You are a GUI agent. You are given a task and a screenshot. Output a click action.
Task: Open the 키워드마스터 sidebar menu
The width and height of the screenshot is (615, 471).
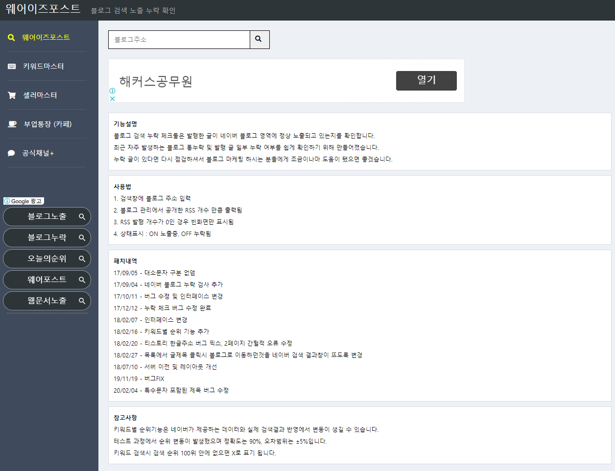[x=43, y=66]
